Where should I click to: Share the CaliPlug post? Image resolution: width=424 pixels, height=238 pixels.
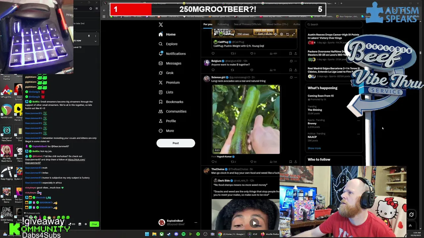(295, 54)
